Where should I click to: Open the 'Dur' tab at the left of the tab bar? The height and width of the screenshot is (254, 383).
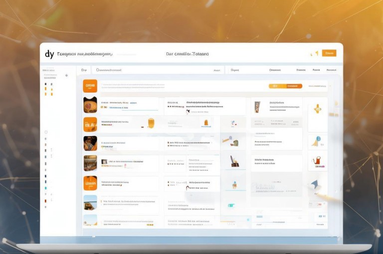coord(84,70)
